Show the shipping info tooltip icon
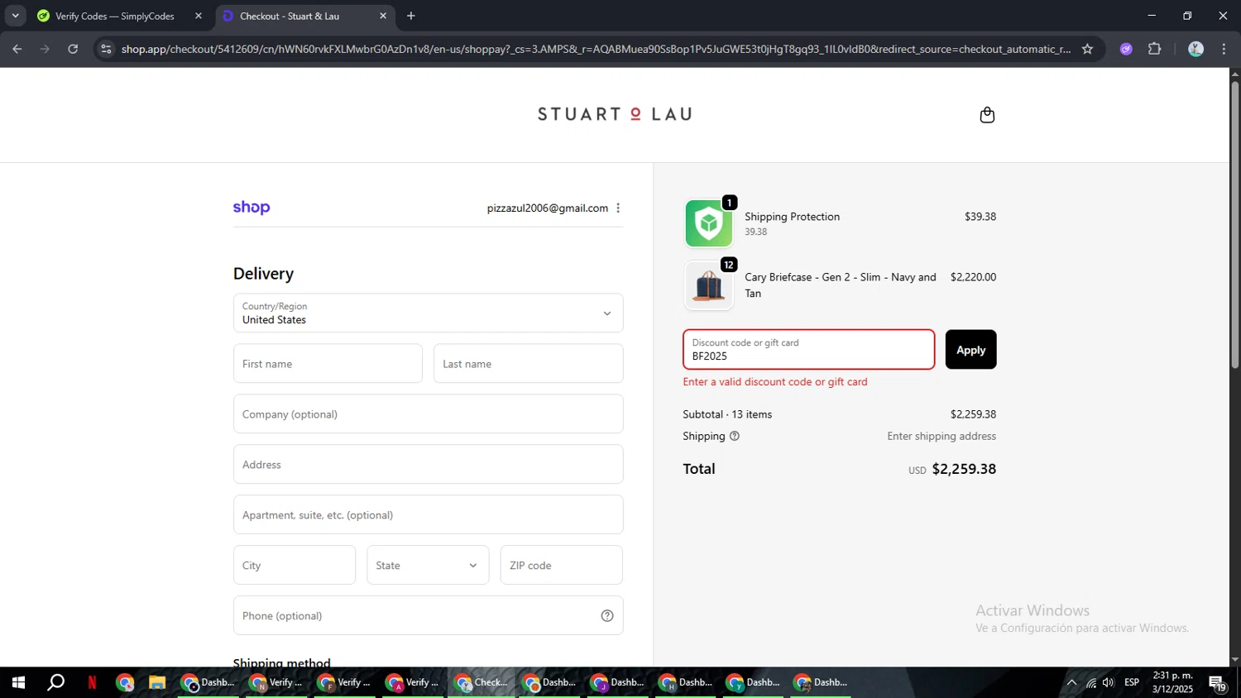This screenshot has width=1241, height=698. (x=735, y=436)
